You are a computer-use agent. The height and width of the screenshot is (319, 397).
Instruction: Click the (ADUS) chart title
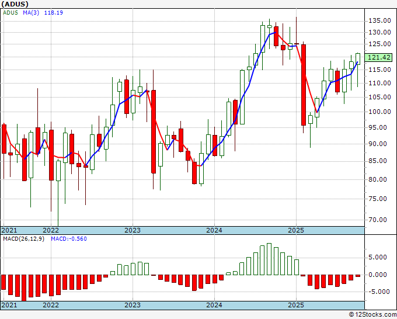pos(15,4)
